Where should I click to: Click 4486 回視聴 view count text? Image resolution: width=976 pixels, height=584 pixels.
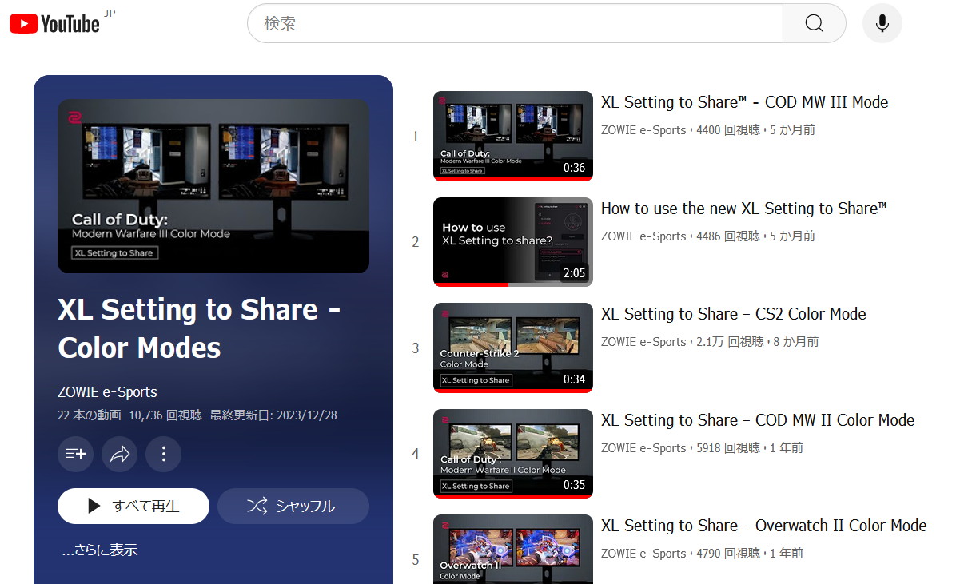click(728, 236)
